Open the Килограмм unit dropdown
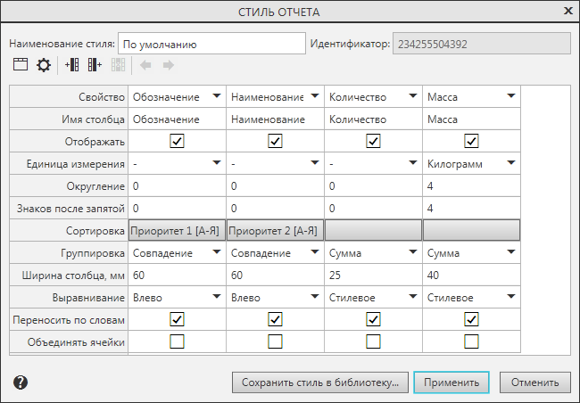The width and height of the screenshot is (580, 403). 470,163
